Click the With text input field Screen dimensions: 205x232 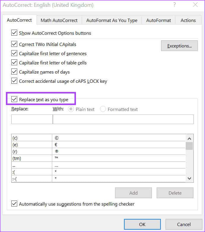coord(123,119)
